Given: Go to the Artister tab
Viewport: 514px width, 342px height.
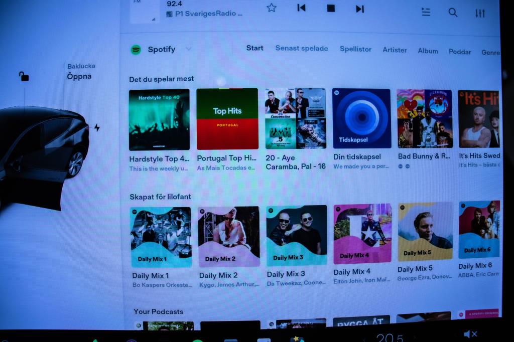Looking at the screenshot, I should coord(395,50).
